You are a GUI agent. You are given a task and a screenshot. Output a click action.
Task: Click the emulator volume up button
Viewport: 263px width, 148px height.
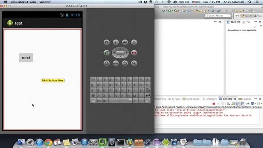click(125, 42)
